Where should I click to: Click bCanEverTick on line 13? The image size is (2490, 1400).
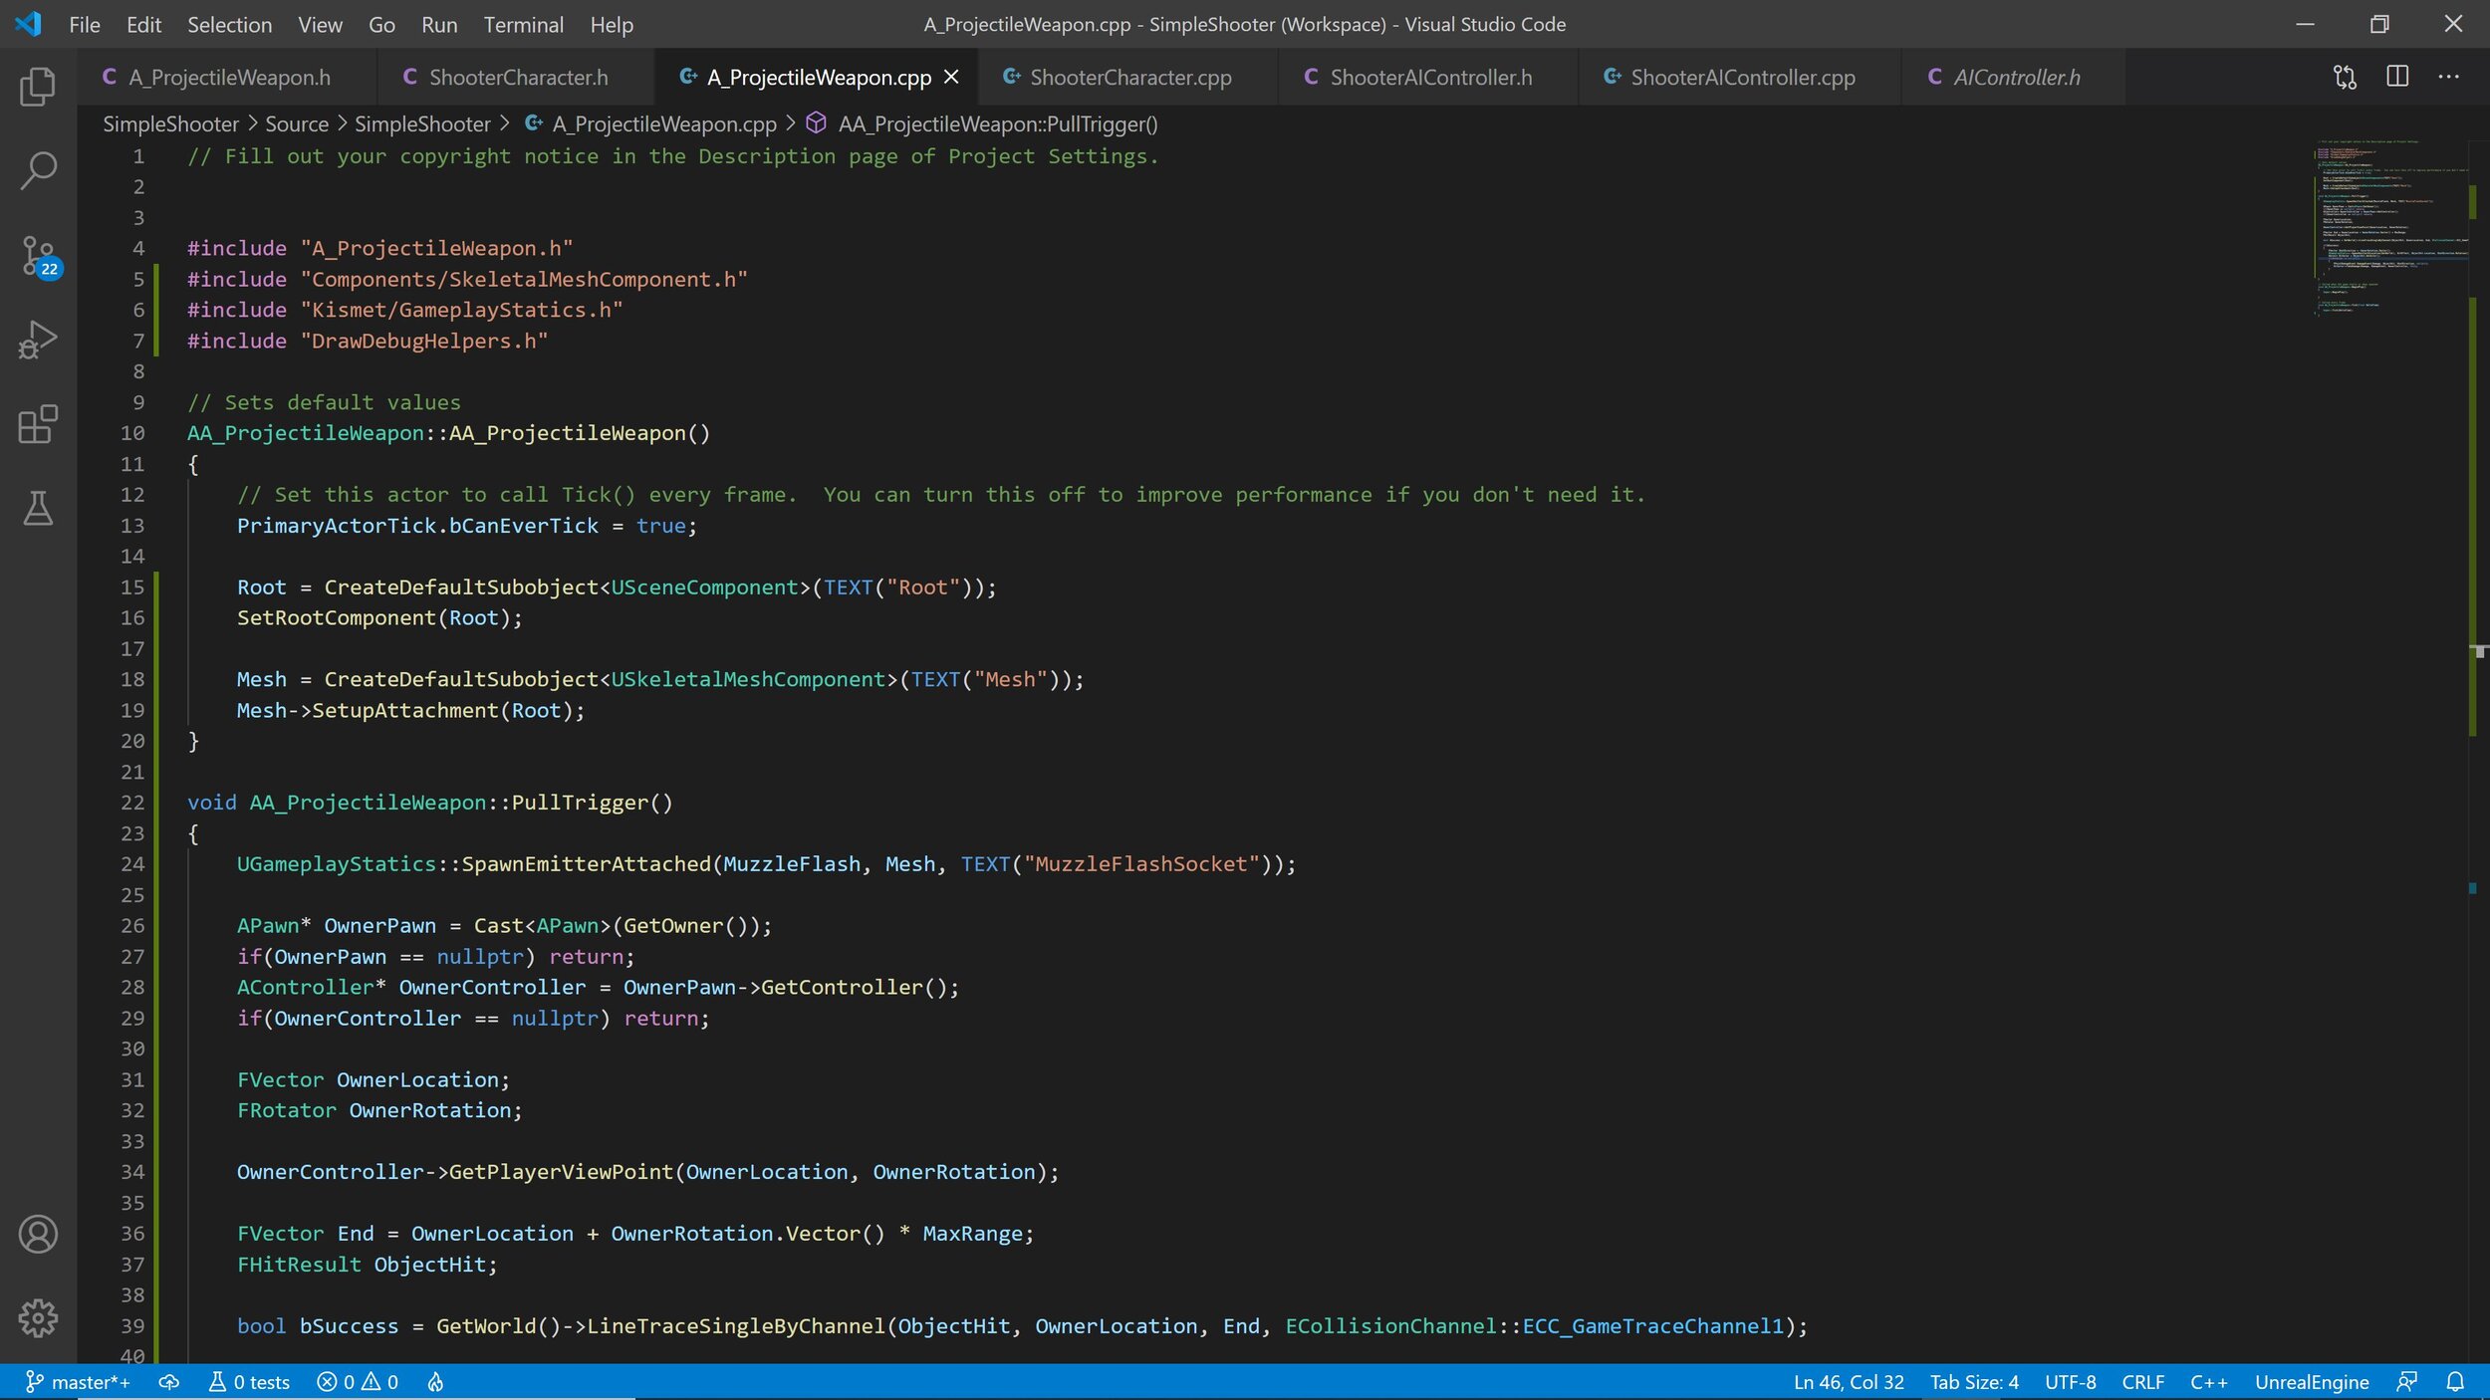pyautogui.click(x=523, y=526)
